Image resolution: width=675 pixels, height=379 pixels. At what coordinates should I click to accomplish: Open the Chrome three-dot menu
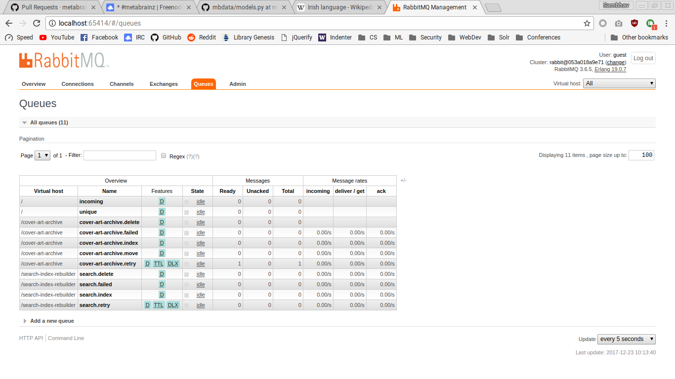[x=666, y=23]
